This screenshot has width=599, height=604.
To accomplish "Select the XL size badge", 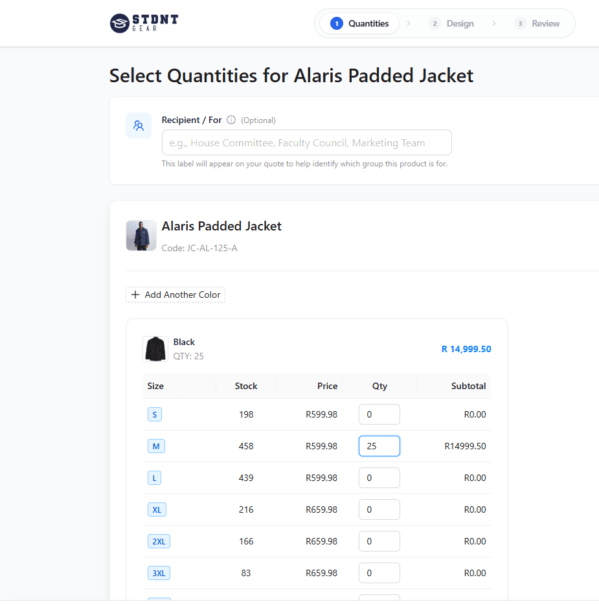I will pos(157,509).
